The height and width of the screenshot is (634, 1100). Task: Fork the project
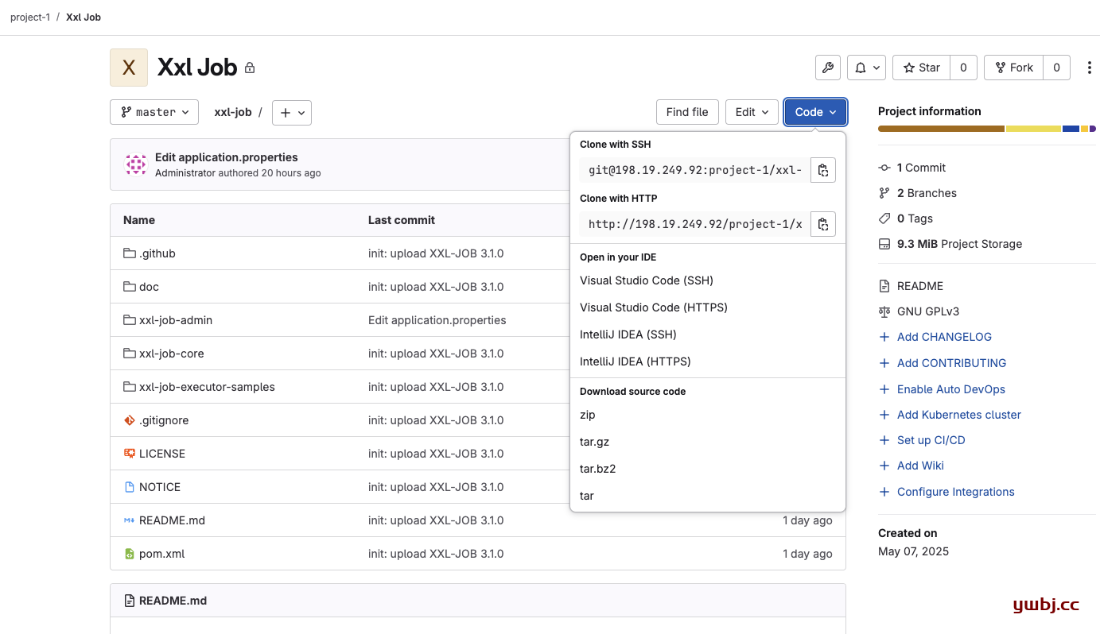pyautogui.click(x=1014, y=68)
